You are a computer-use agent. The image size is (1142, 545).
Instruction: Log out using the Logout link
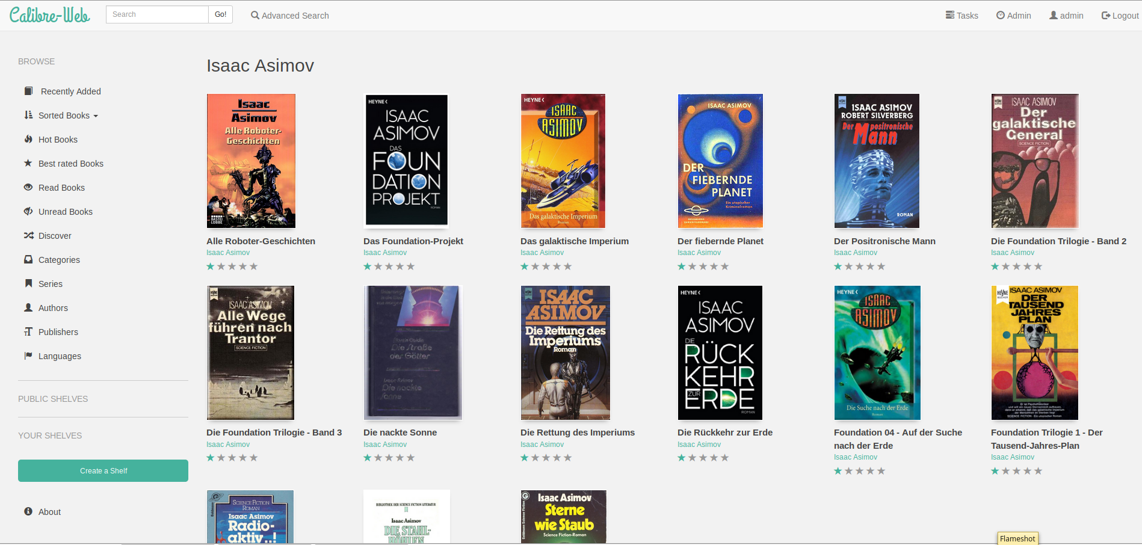pyautogui.click(x=1119, y=16)
